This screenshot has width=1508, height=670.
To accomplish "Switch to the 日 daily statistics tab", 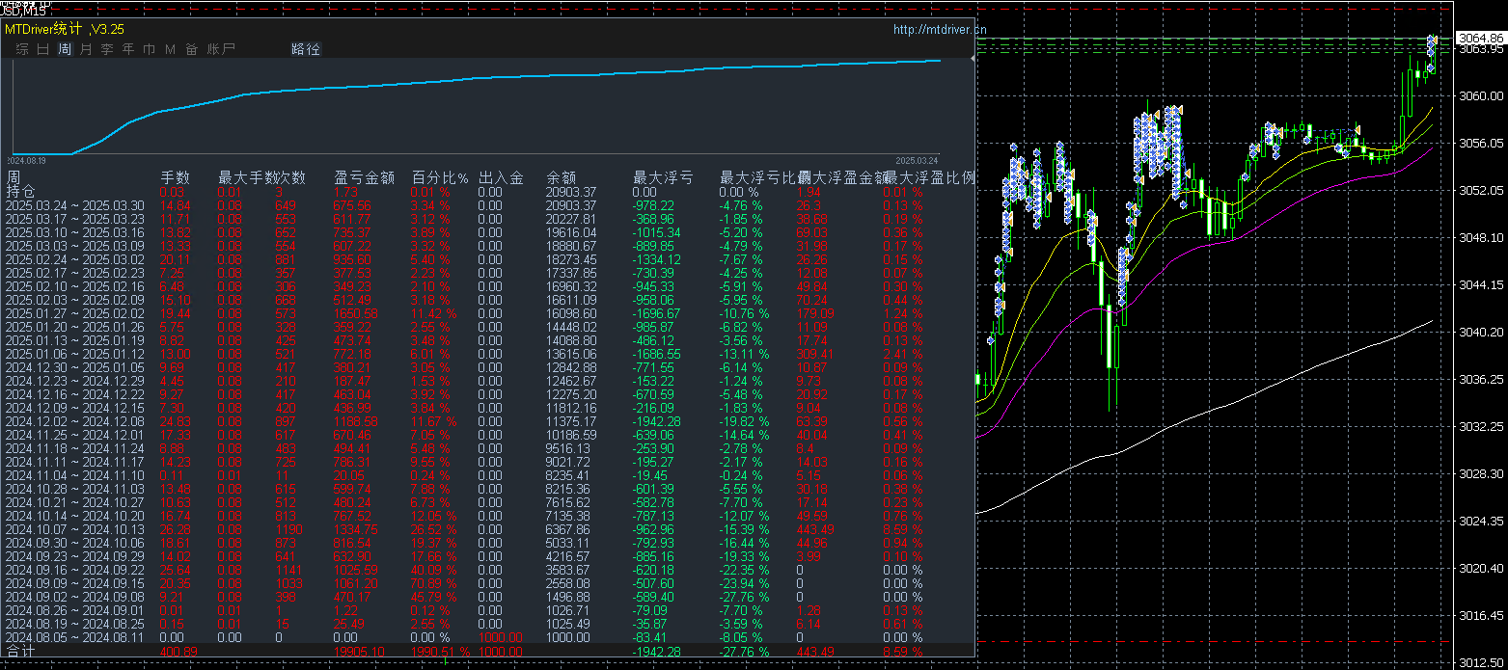I will tap(43, 49).
